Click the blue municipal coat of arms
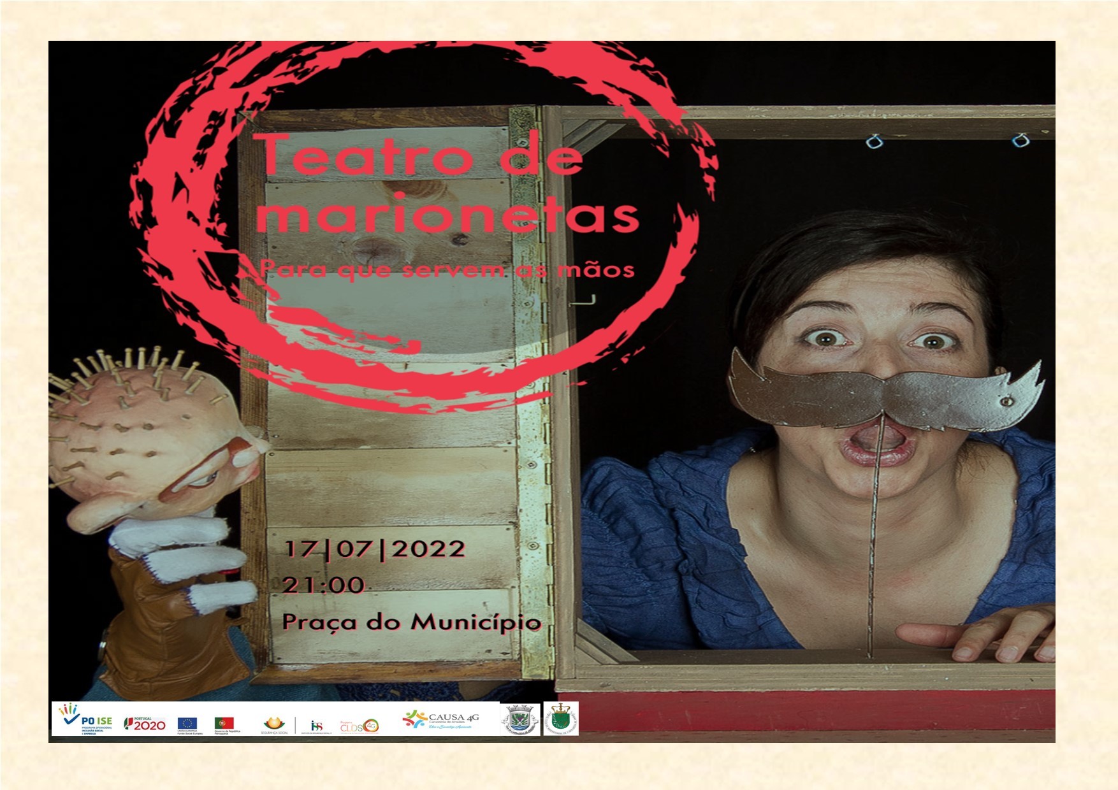Screen dimensions: 1118x790 (519, 719)
